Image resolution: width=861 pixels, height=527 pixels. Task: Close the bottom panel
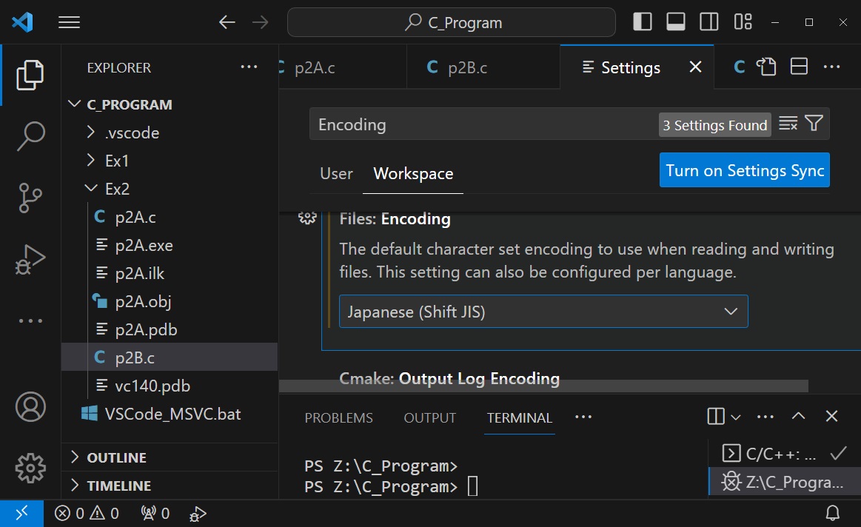[831, 416]
